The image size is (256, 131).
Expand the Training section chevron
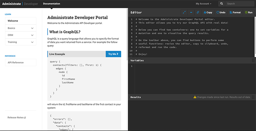32,42
